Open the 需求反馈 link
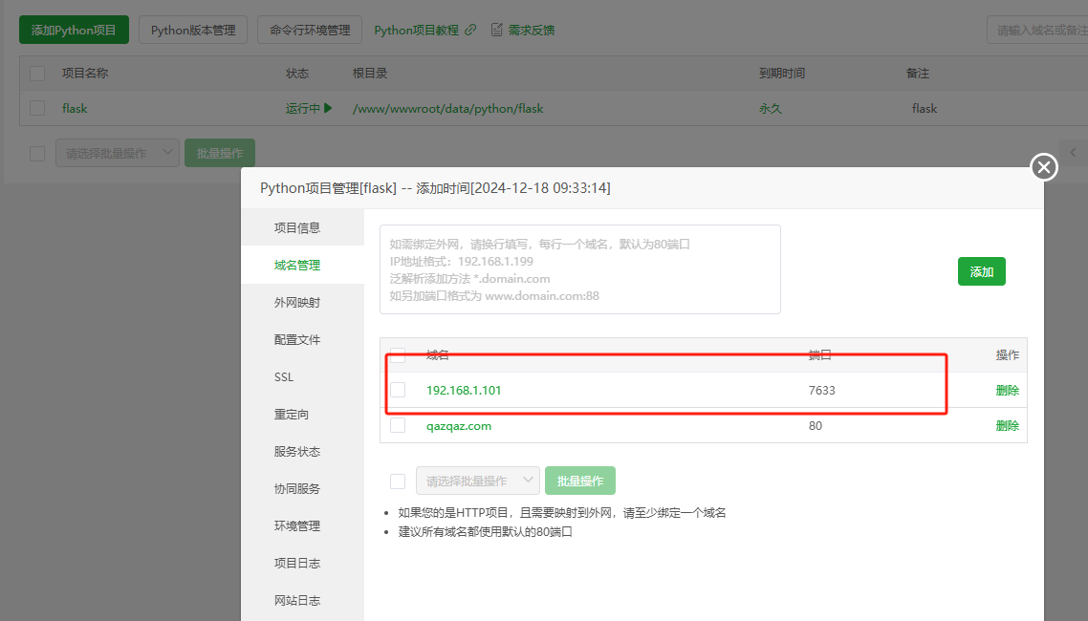1088x621 pixels. coord(531,30)
